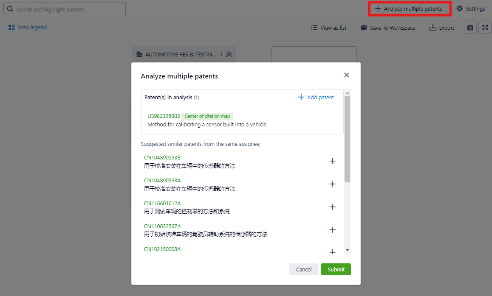Add patent CN104890593A to analysis

coord(333,184)
